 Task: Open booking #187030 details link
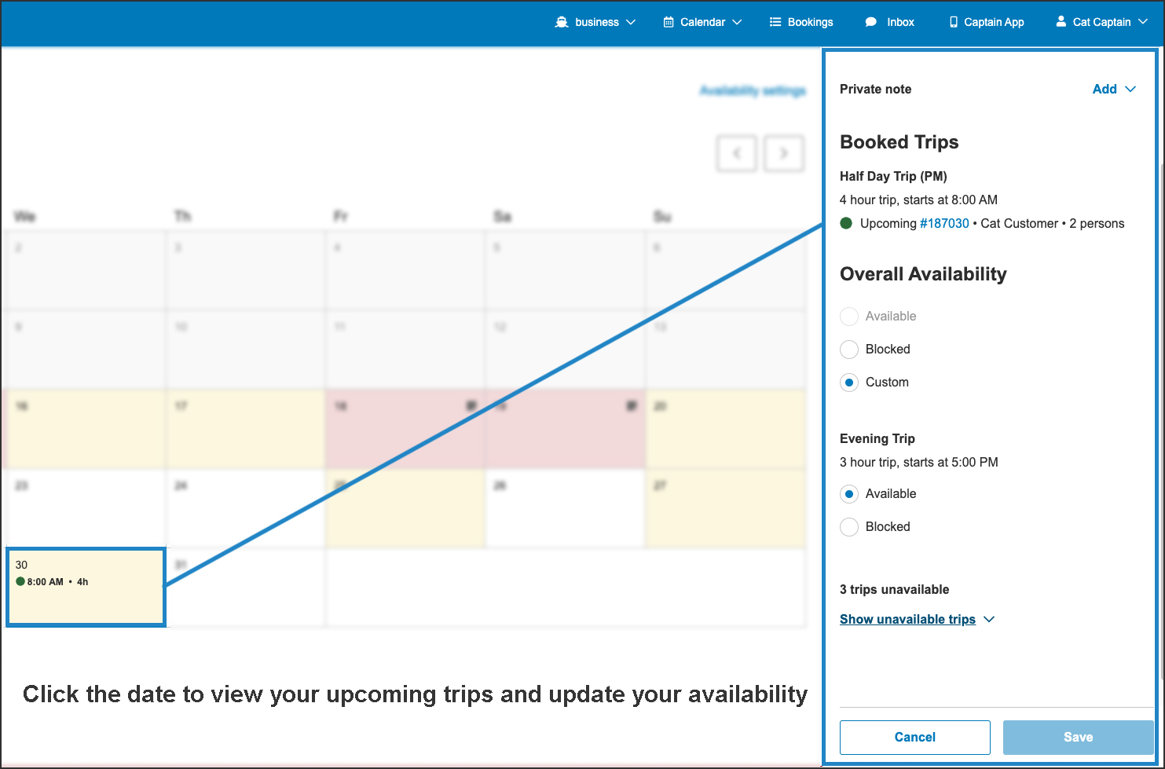tap(945, 223)
